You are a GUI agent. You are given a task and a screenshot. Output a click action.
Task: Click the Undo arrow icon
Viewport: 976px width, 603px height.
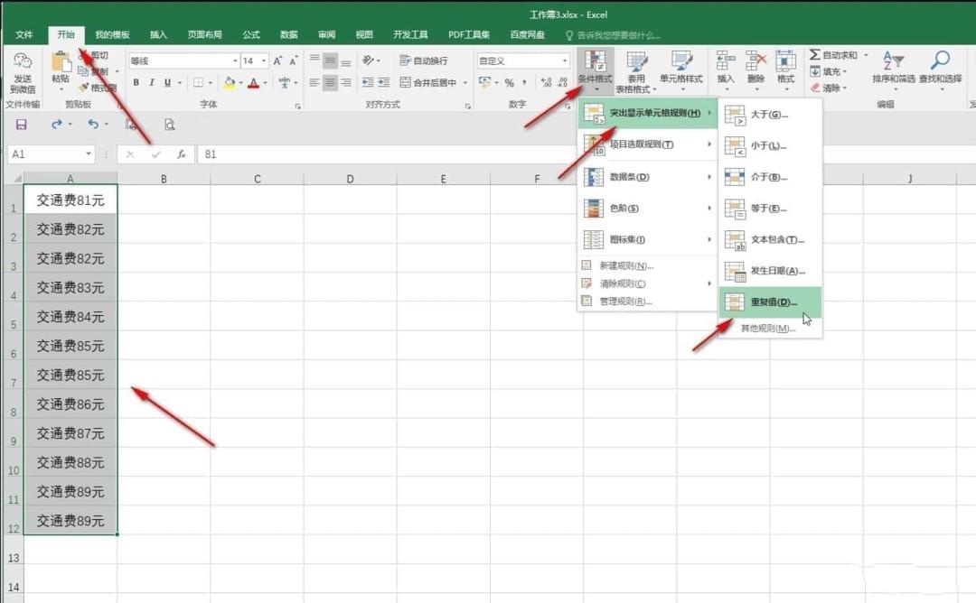(x=93, y=125)
